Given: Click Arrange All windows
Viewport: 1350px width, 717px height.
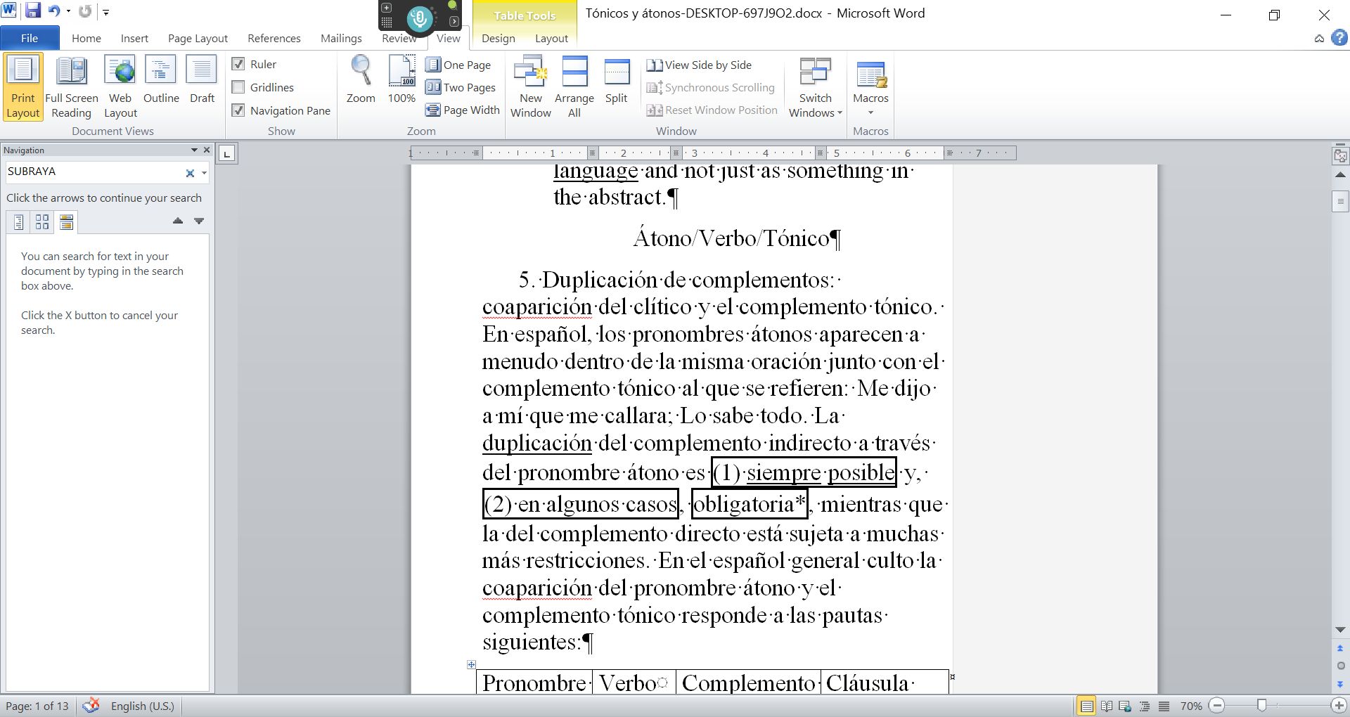Looking at the screenshot, I should 574,87.
